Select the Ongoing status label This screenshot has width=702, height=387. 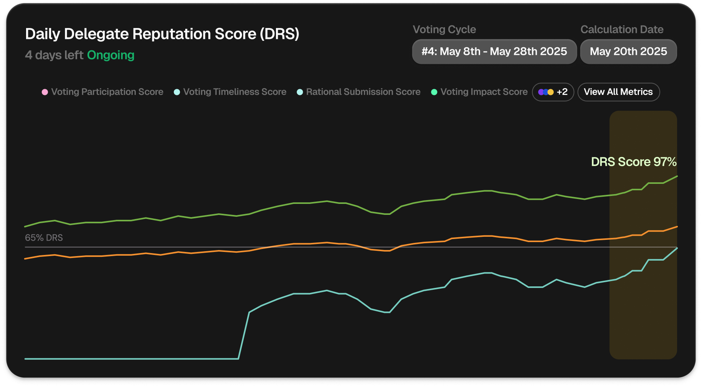[x=110, y=55]
